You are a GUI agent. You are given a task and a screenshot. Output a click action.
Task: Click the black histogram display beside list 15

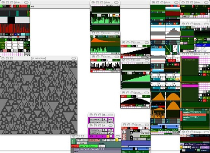[105, 65]
